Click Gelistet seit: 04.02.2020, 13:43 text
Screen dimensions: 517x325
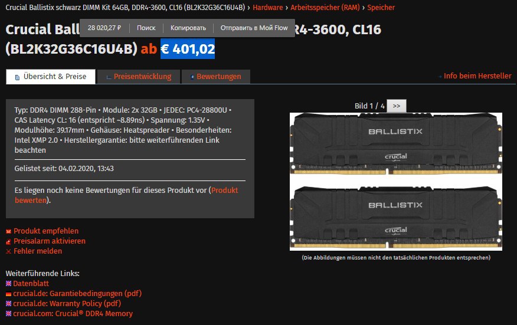pos(64,169)
